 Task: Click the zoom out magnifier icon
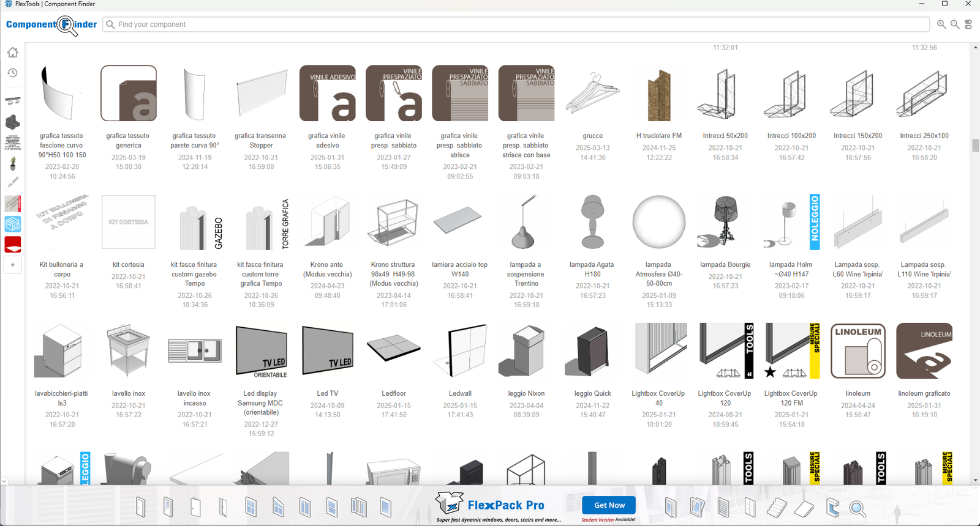pyautogui.click(x=955, y=24)
